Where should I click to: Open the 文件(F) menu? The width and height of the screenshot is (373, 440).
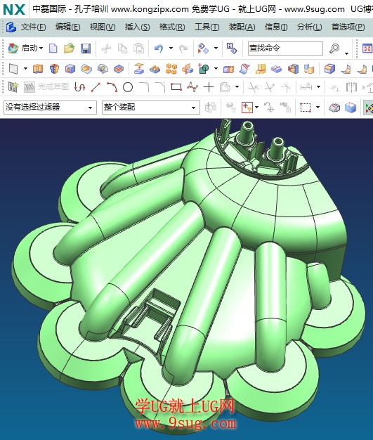pos(33,27)
